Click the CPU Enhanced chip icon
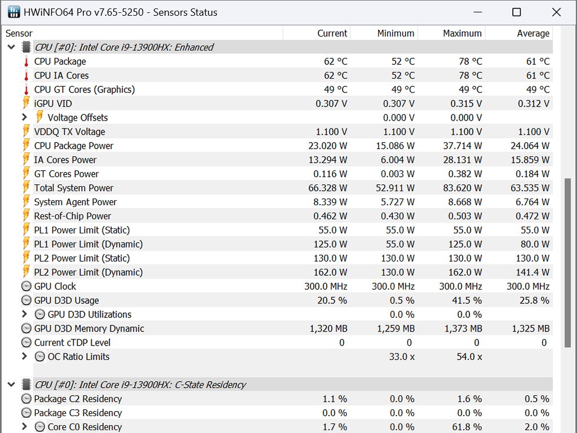Viewport: 577px width, 433px height. [x=26, y=47]
